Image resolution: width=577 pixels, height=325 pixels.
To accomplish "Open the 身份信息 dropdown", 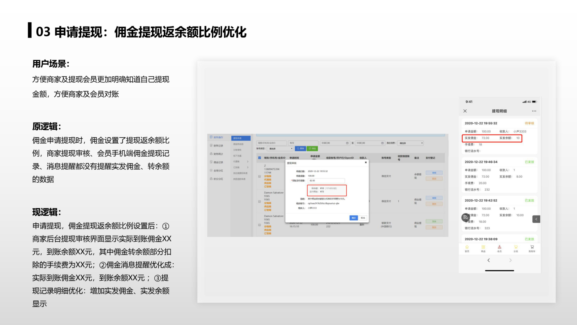I will click(410, 143).
